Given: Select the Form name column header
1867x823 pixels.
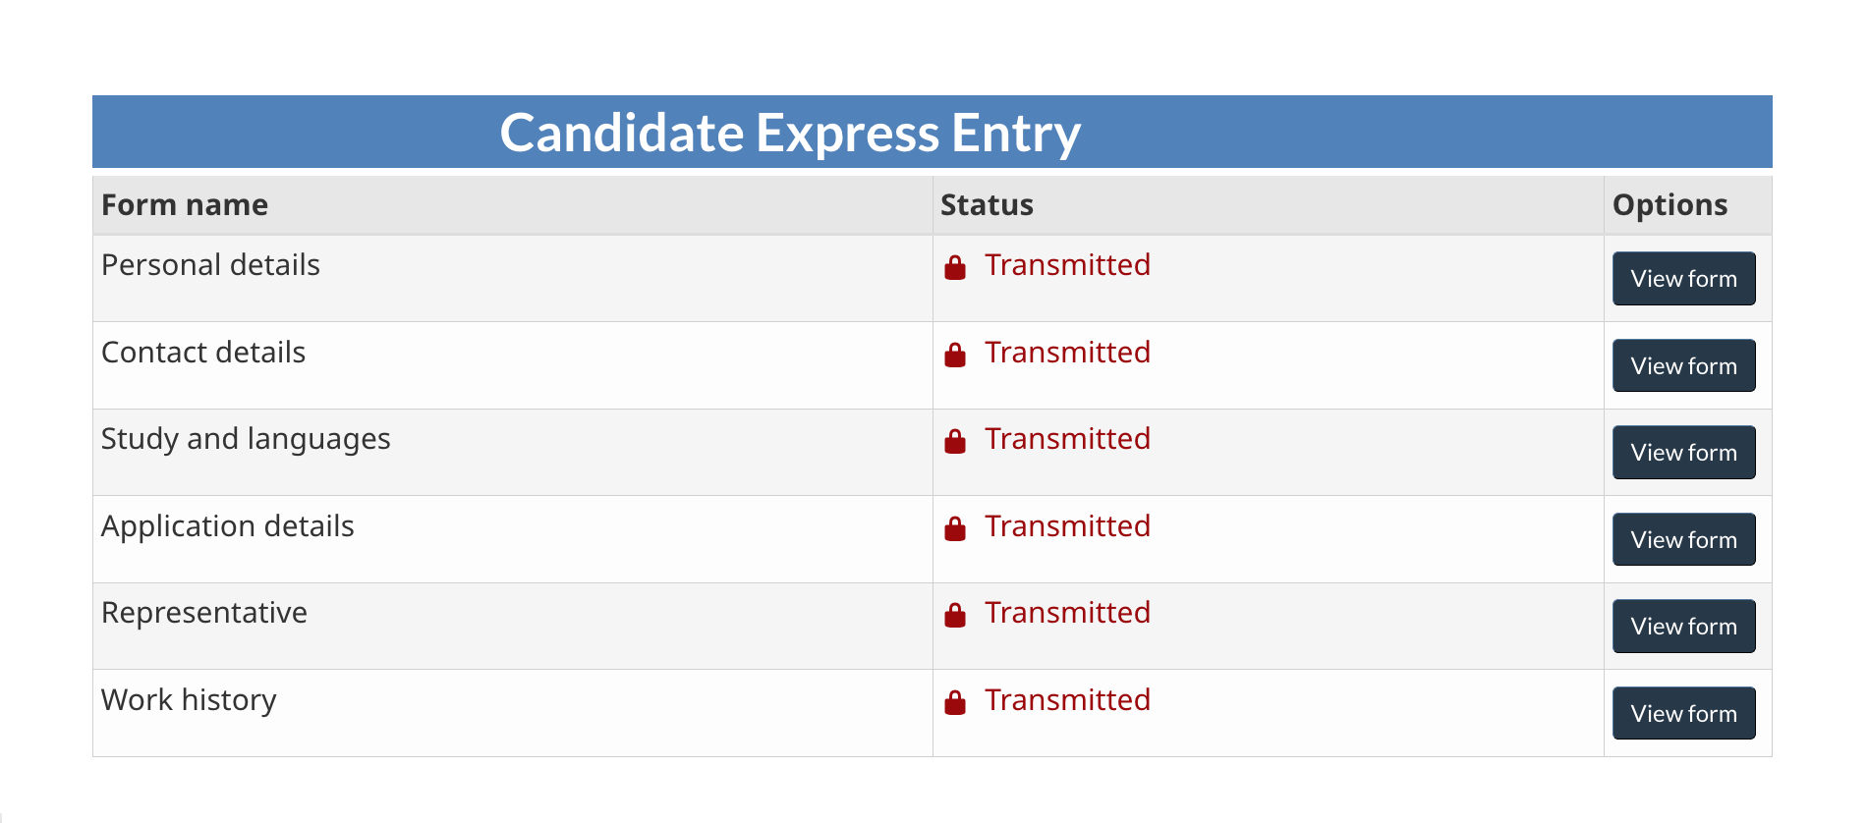Looking at the screenshot, I should 185,205.
